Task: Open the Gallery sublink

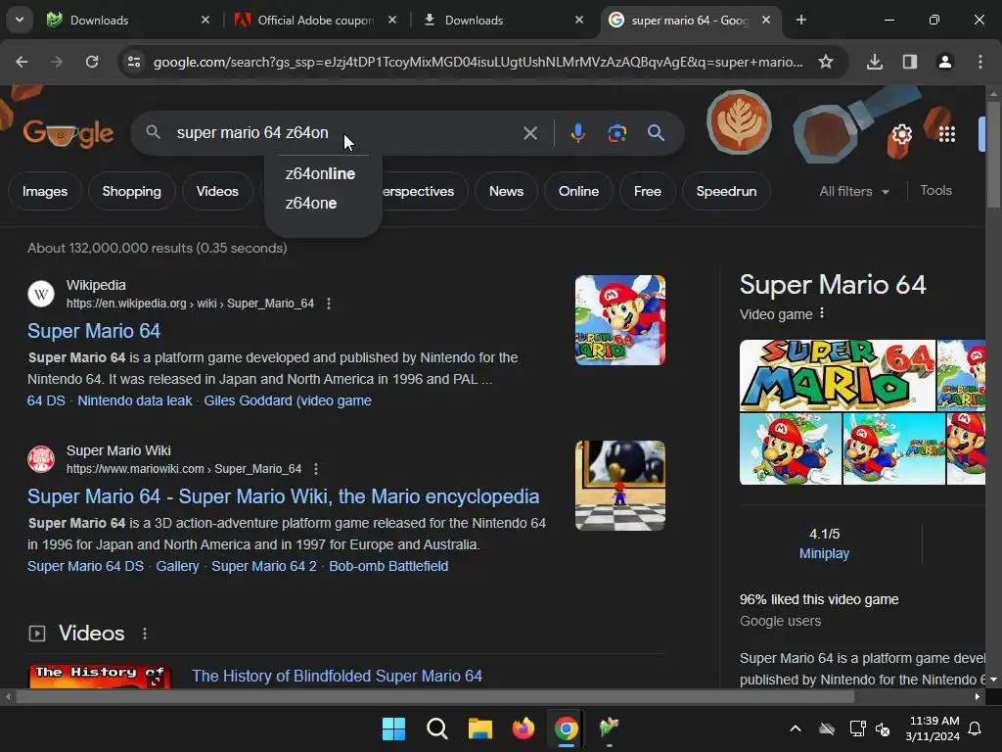Action: (x=177, y=567)
